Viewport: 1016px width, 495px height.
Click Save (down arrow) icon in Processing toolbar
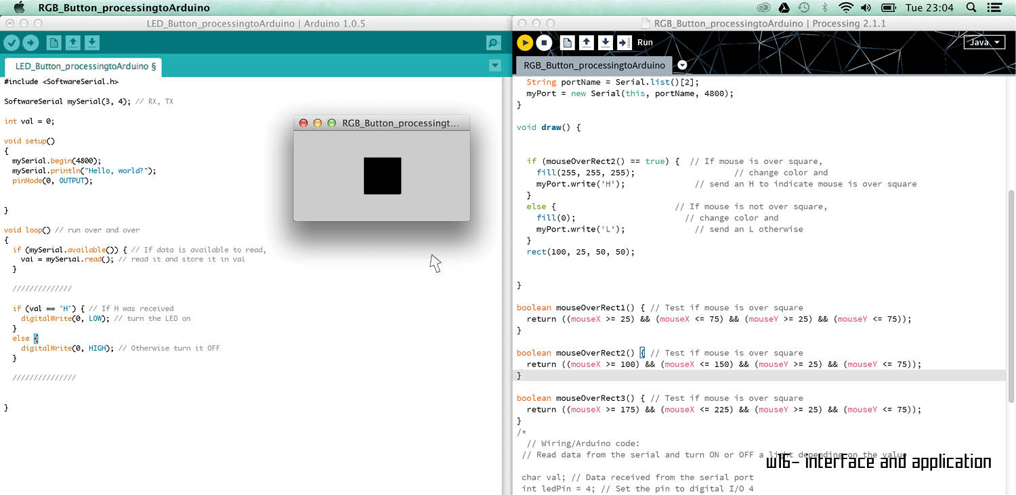click(606, 43)
